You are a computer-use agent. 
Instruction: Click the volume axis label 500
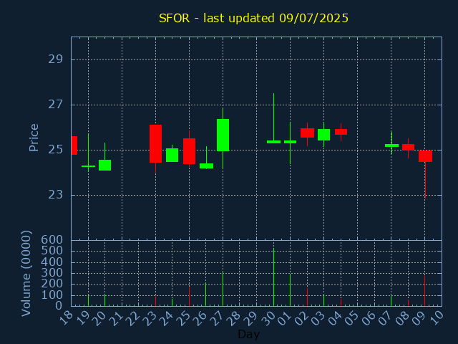pos(52,251)
